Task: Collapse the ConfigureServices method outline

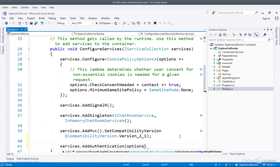Action: click(29, 49)
